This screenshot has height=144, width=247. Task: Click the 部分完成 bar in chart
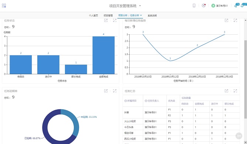point(76,69)
